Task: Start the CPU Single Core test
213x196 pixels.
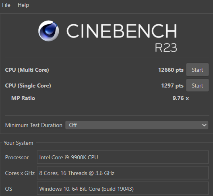Action: click(x=197, y=85)
